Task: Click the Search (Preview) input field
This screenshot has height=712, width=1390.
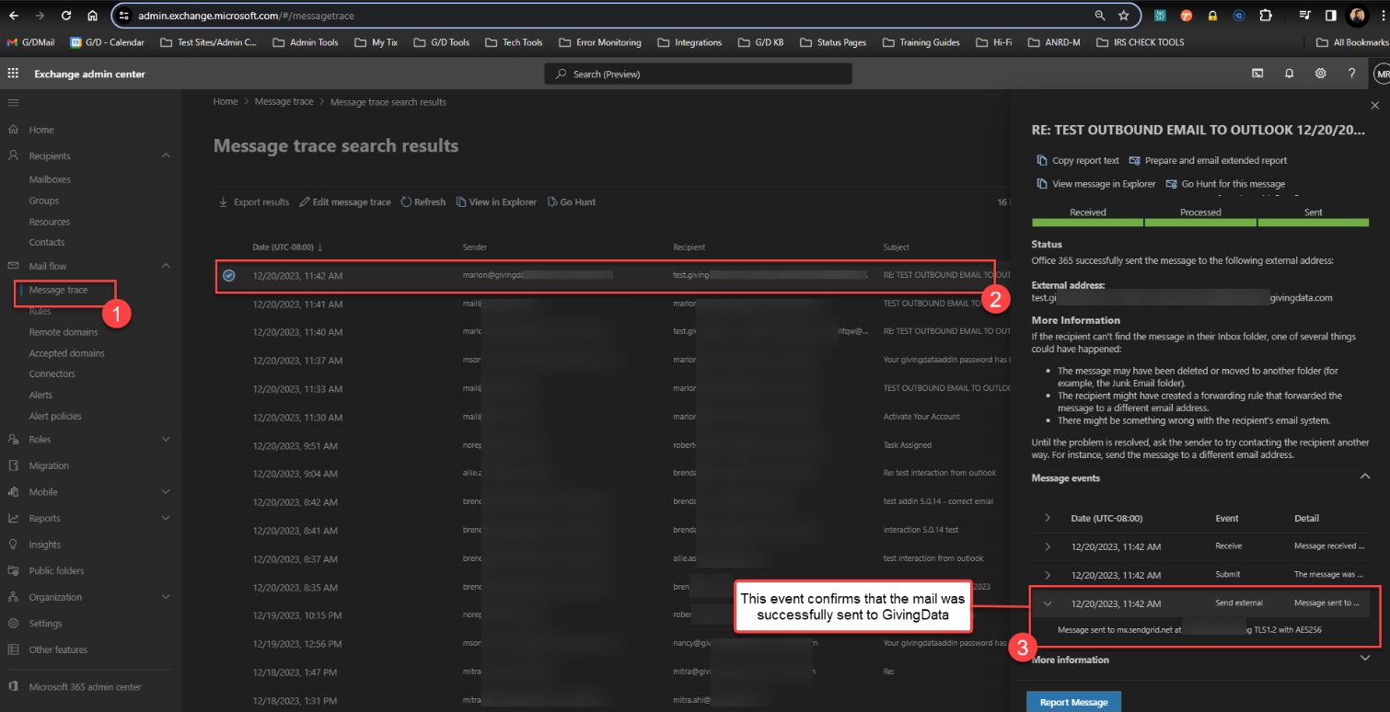Action: pos(698,74)
